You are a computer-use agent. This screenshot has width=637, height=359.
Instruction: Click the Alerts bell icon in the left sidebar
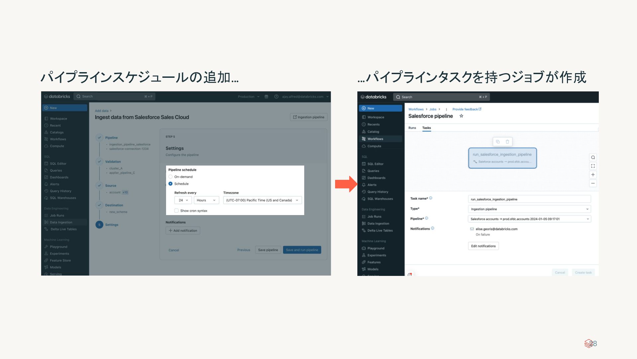(46, 184)
